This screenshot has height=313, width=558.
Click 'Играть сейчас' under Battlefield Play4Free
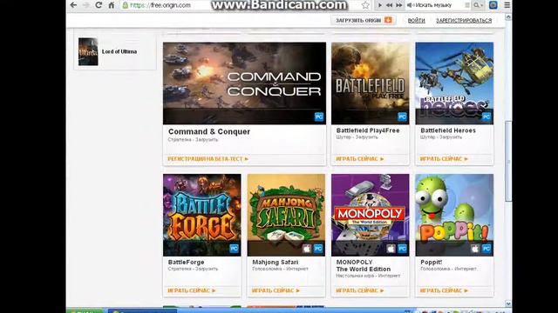point(360,159)
